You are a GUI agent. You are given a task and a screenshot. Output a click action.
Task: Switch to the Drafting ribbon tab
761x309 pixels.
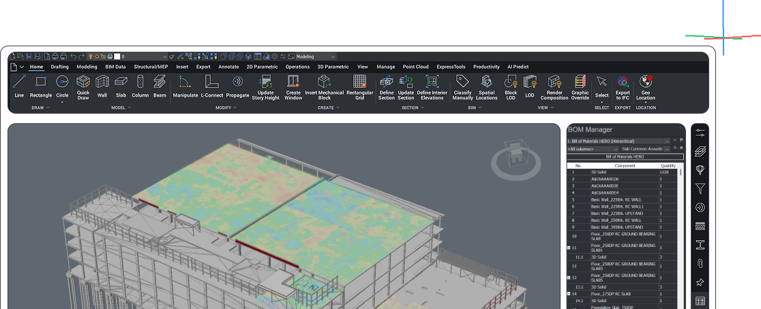point(60,67)
